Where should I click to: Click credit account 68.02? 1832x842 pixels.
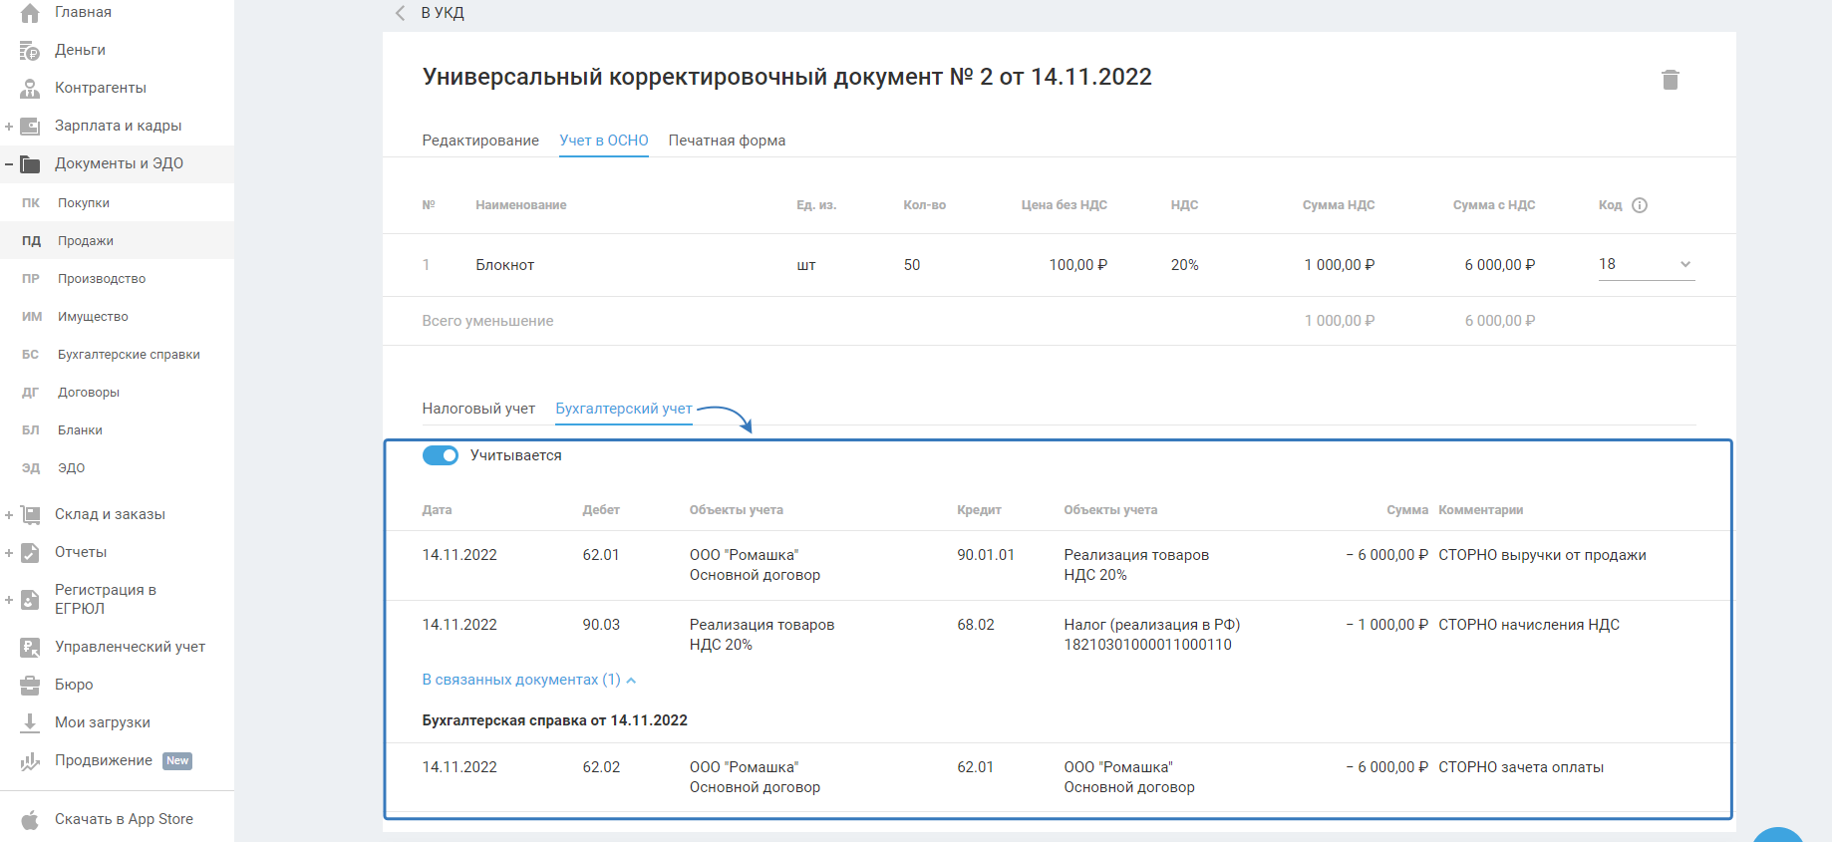pyautogui.click(x=976, y=625)
